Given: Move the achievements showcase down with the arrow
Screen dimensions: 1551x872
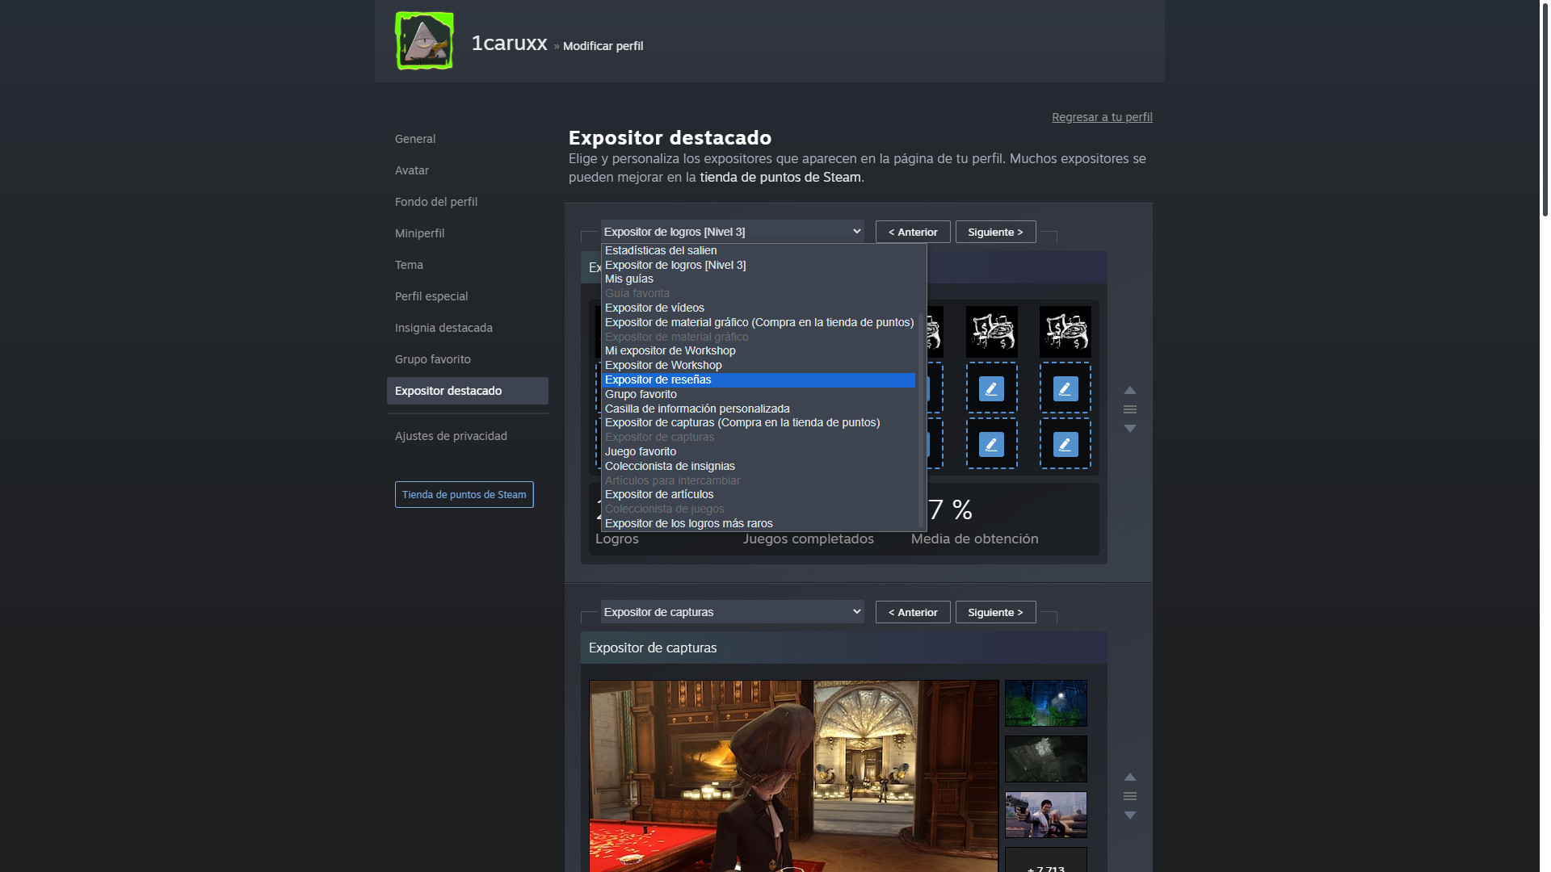Looking at the screenshot, I should 1130,429.
